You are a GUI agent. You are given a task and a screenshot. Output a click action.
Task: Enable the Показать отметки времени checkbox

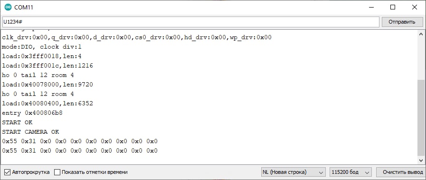coord(57,172)
